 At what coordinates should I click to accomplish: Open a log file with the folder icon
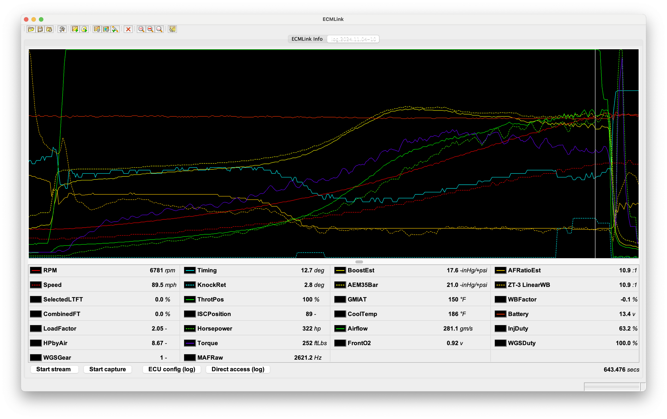coord(31,29)
